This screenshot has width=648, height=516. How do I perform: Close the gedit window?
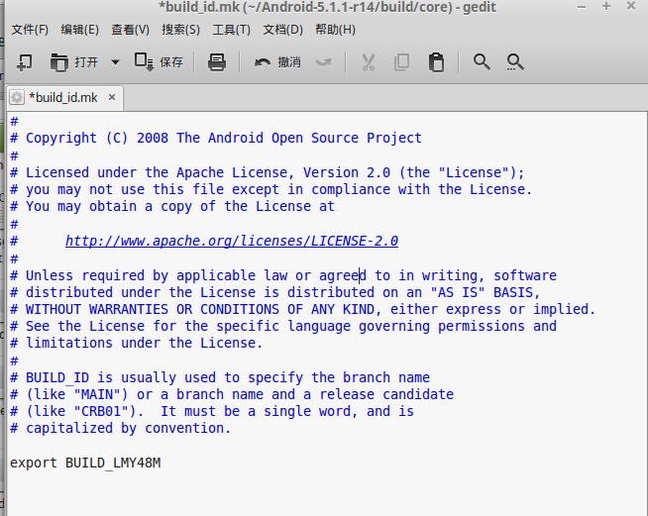[631, 6]
